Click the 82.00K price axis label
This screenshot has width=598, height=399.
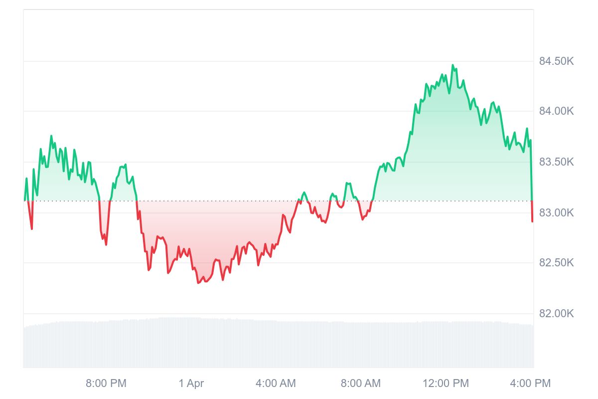556,314
